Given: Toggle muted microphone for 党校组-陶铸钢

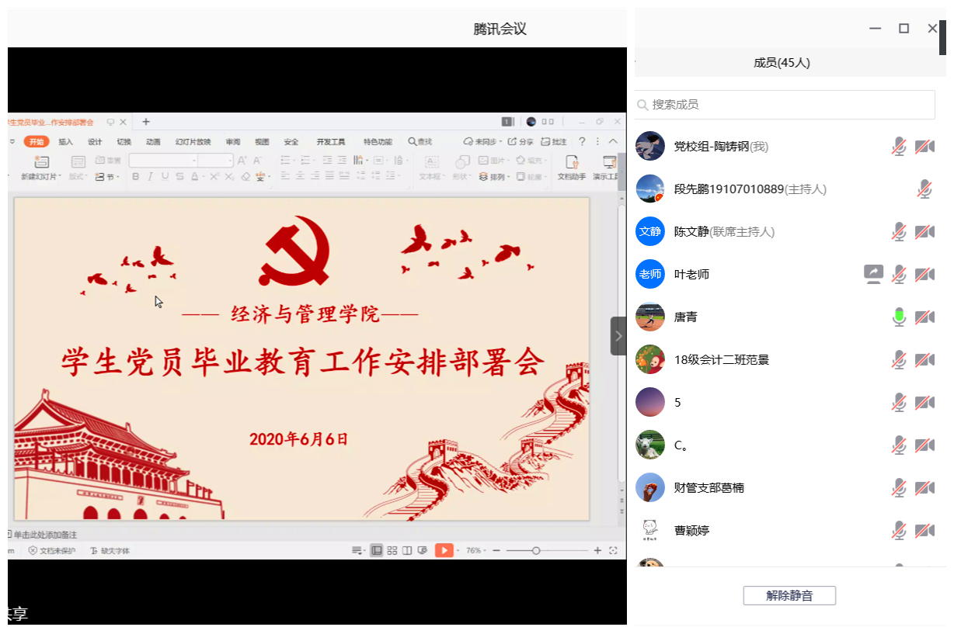Looking at the screenshot, I should 899,146.
